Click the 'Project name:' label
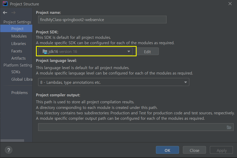 coord(48,13)
